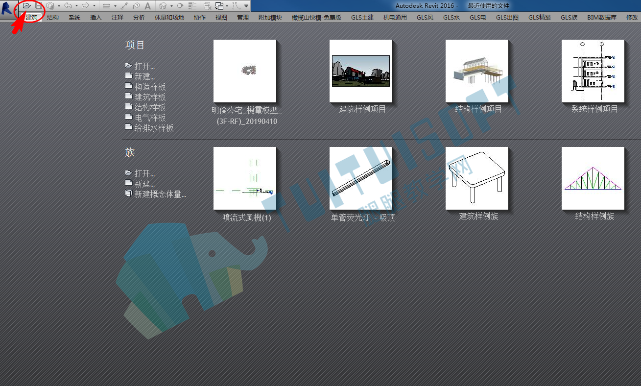Expand the 3D View dropdown arrow
Viewport: 641px width, 386px height.
click(x=171, y=5)
